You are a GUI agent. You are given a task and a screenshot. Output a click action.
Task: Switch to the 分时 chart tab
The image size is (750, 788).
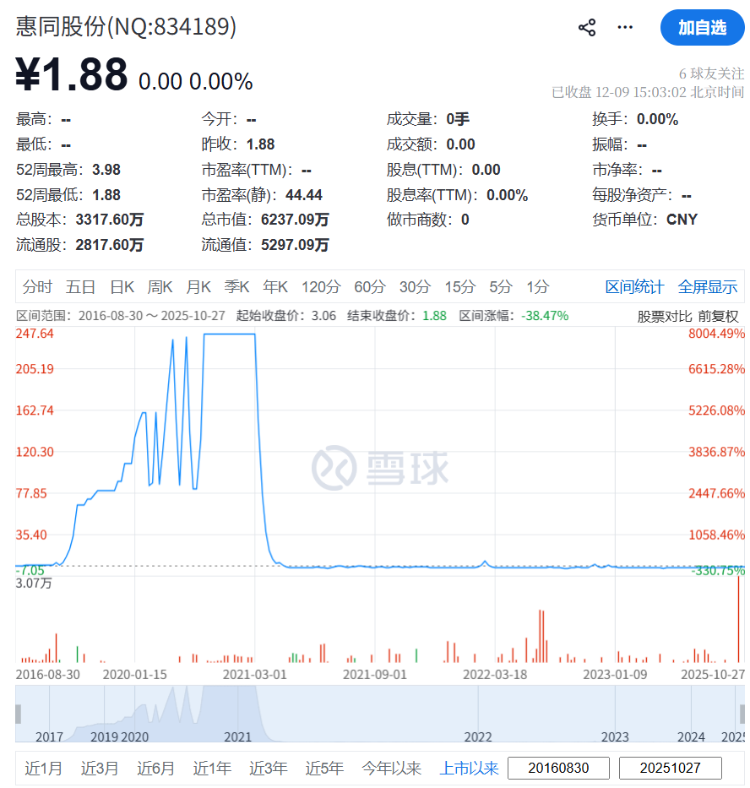(x=37, y=287)
